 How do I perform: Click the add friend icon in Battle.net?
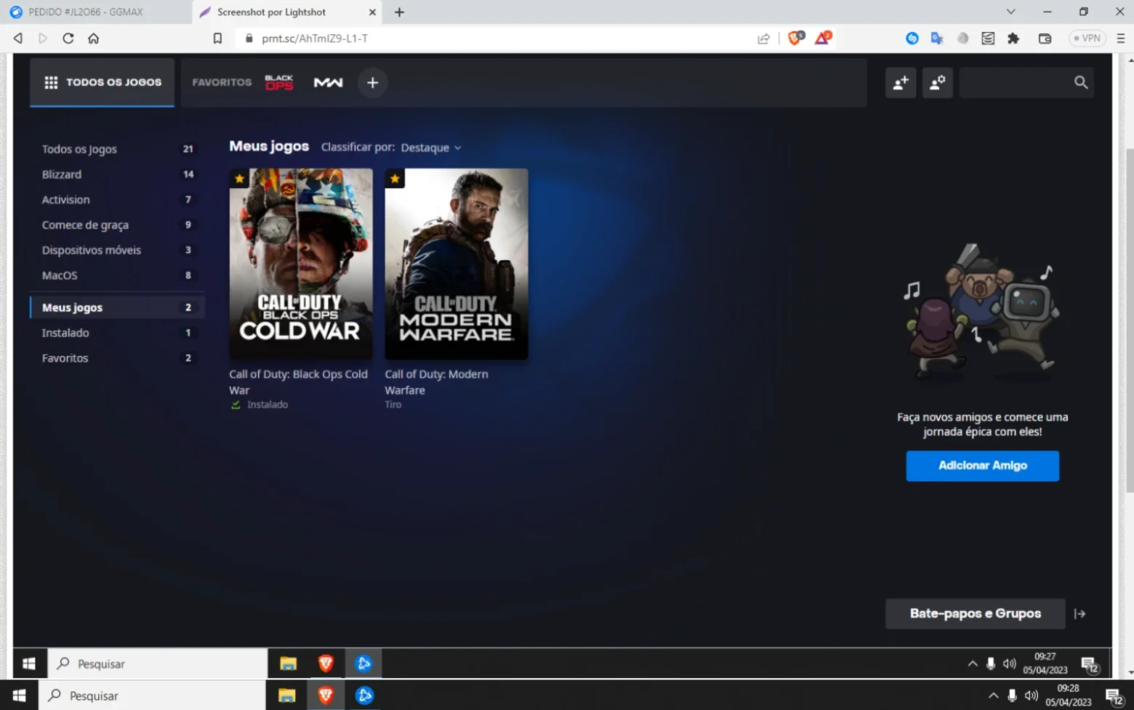point(901,83)
